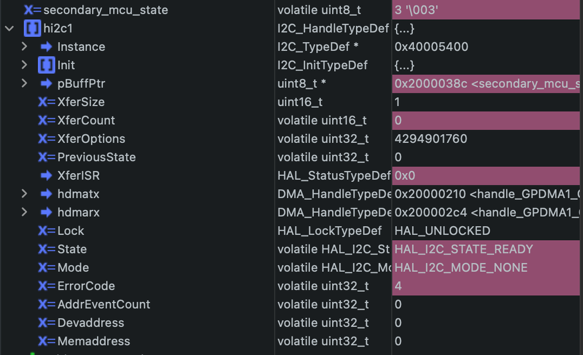Select the Devaddress variable name
583x355 pixels.
click(82, 322)
